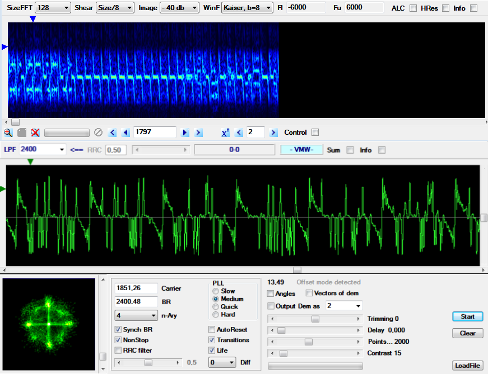Click left arrow of Points slider
488x374 pixels.
[x=273, y=342]
